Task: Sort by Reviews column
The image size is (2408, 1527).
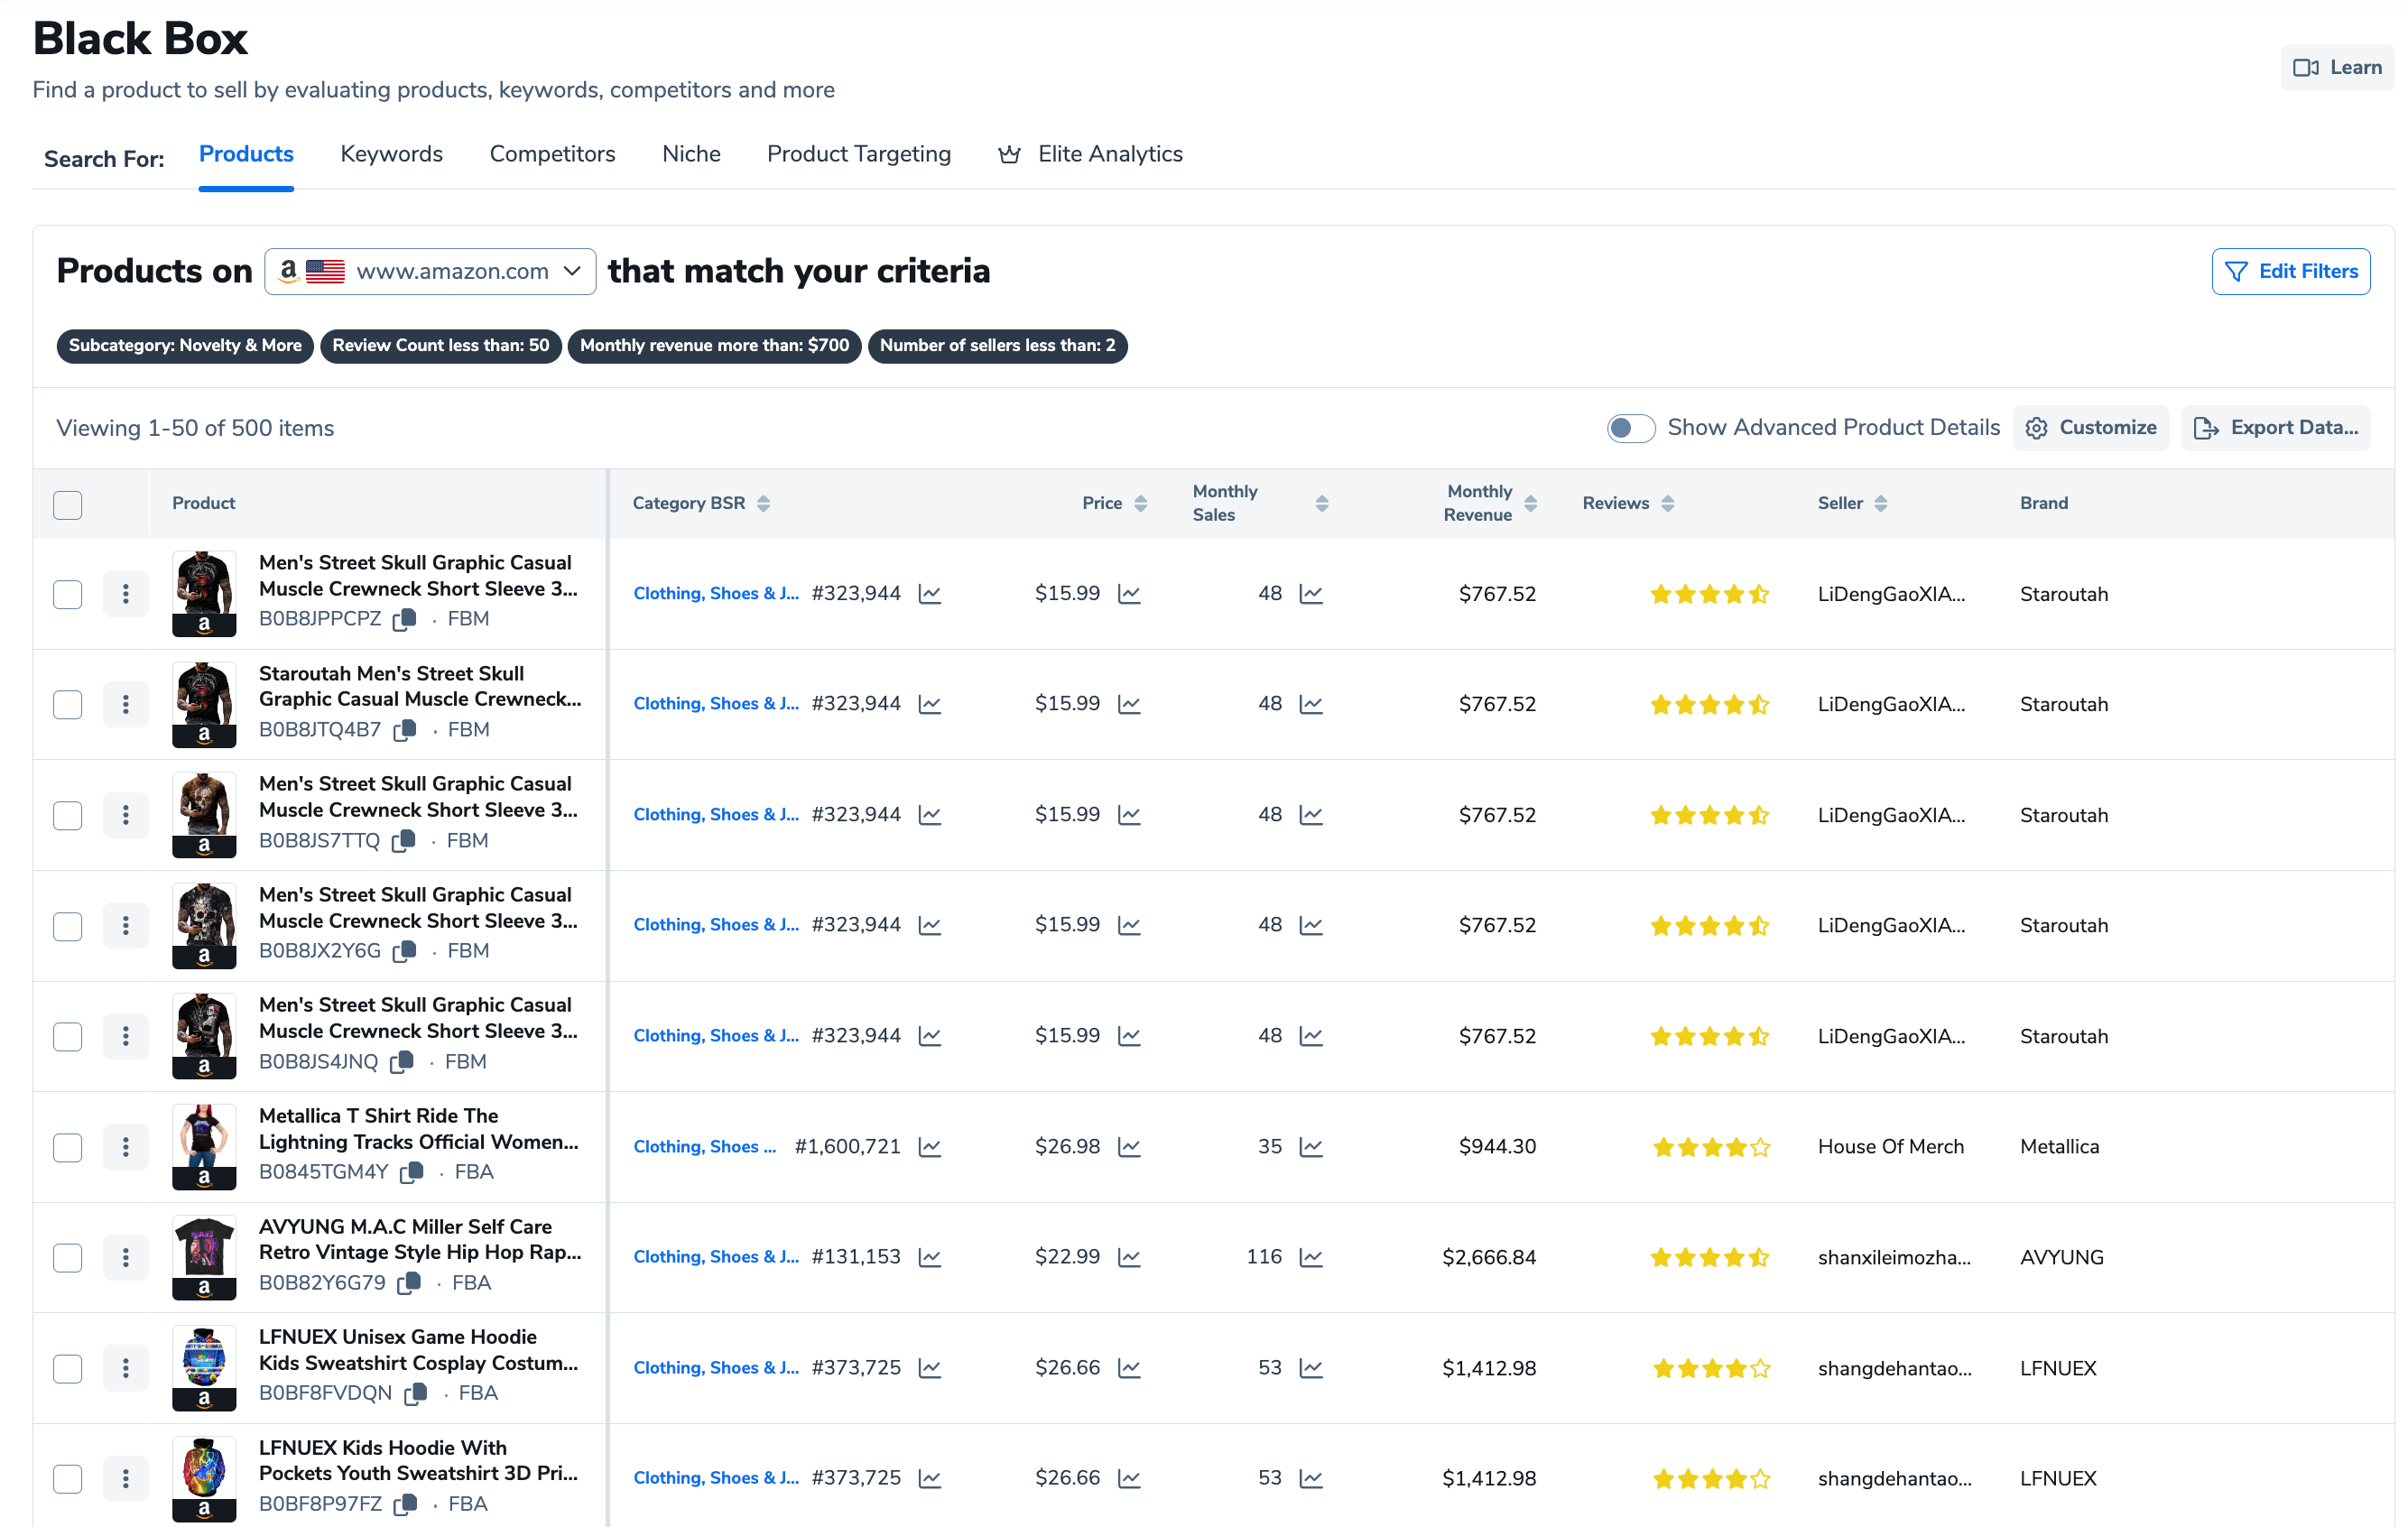Action: 1668,504
